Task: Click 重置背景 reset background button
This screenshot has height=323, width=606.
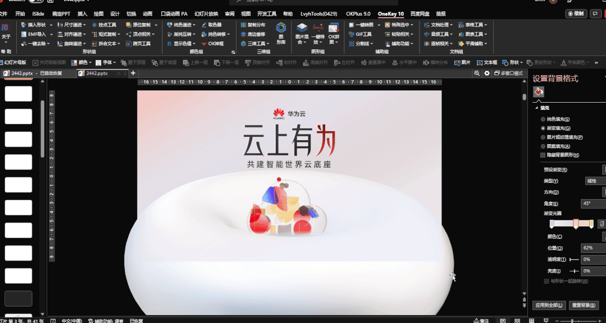Action: pyautogui.click(x=583, y=305)
